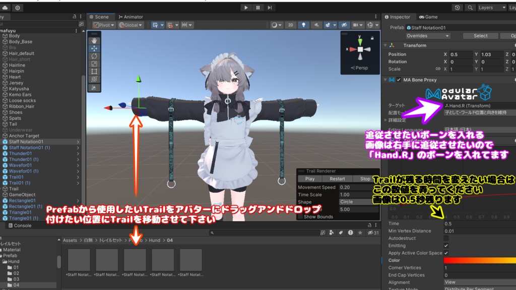The width and height of the screenshot is (516, 290).
Task: Open Undo History clock icon
Action: [458, 8]
